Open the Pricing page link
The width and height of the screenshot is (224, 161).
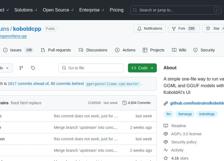tap(116, 10)
